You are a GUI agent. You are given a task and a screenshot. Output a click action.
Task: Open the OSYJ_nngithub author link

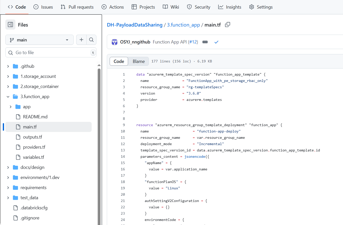coord(135,42)
